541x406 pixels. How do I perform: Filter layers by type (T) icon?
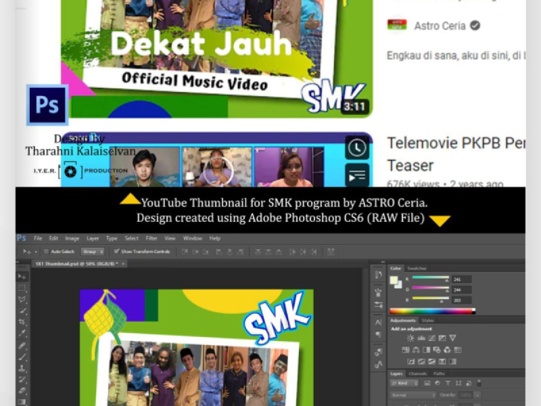point(446,384)
